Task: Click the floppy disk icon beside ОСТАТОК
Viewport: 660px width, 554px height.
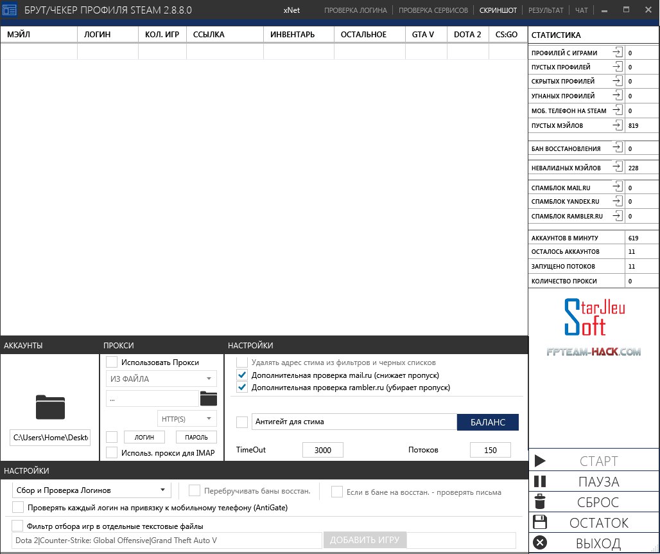Action: click(x=540, y=522)
